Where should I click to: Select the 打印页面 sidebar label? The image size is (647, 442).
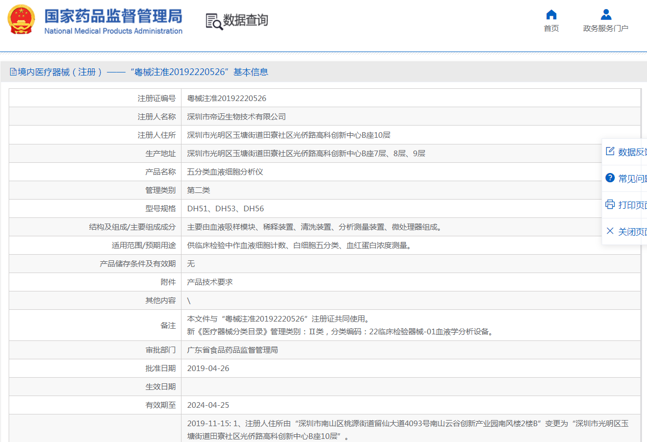point(632,205)
